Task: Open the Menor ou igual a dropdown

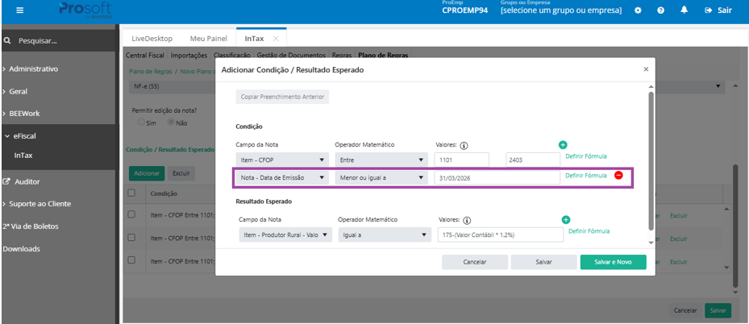Action: (381, 177)
